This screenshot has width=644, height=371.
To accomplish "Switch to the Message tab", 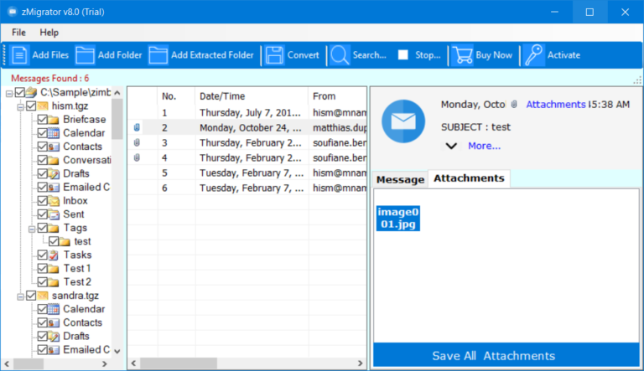I will (400, 180).
